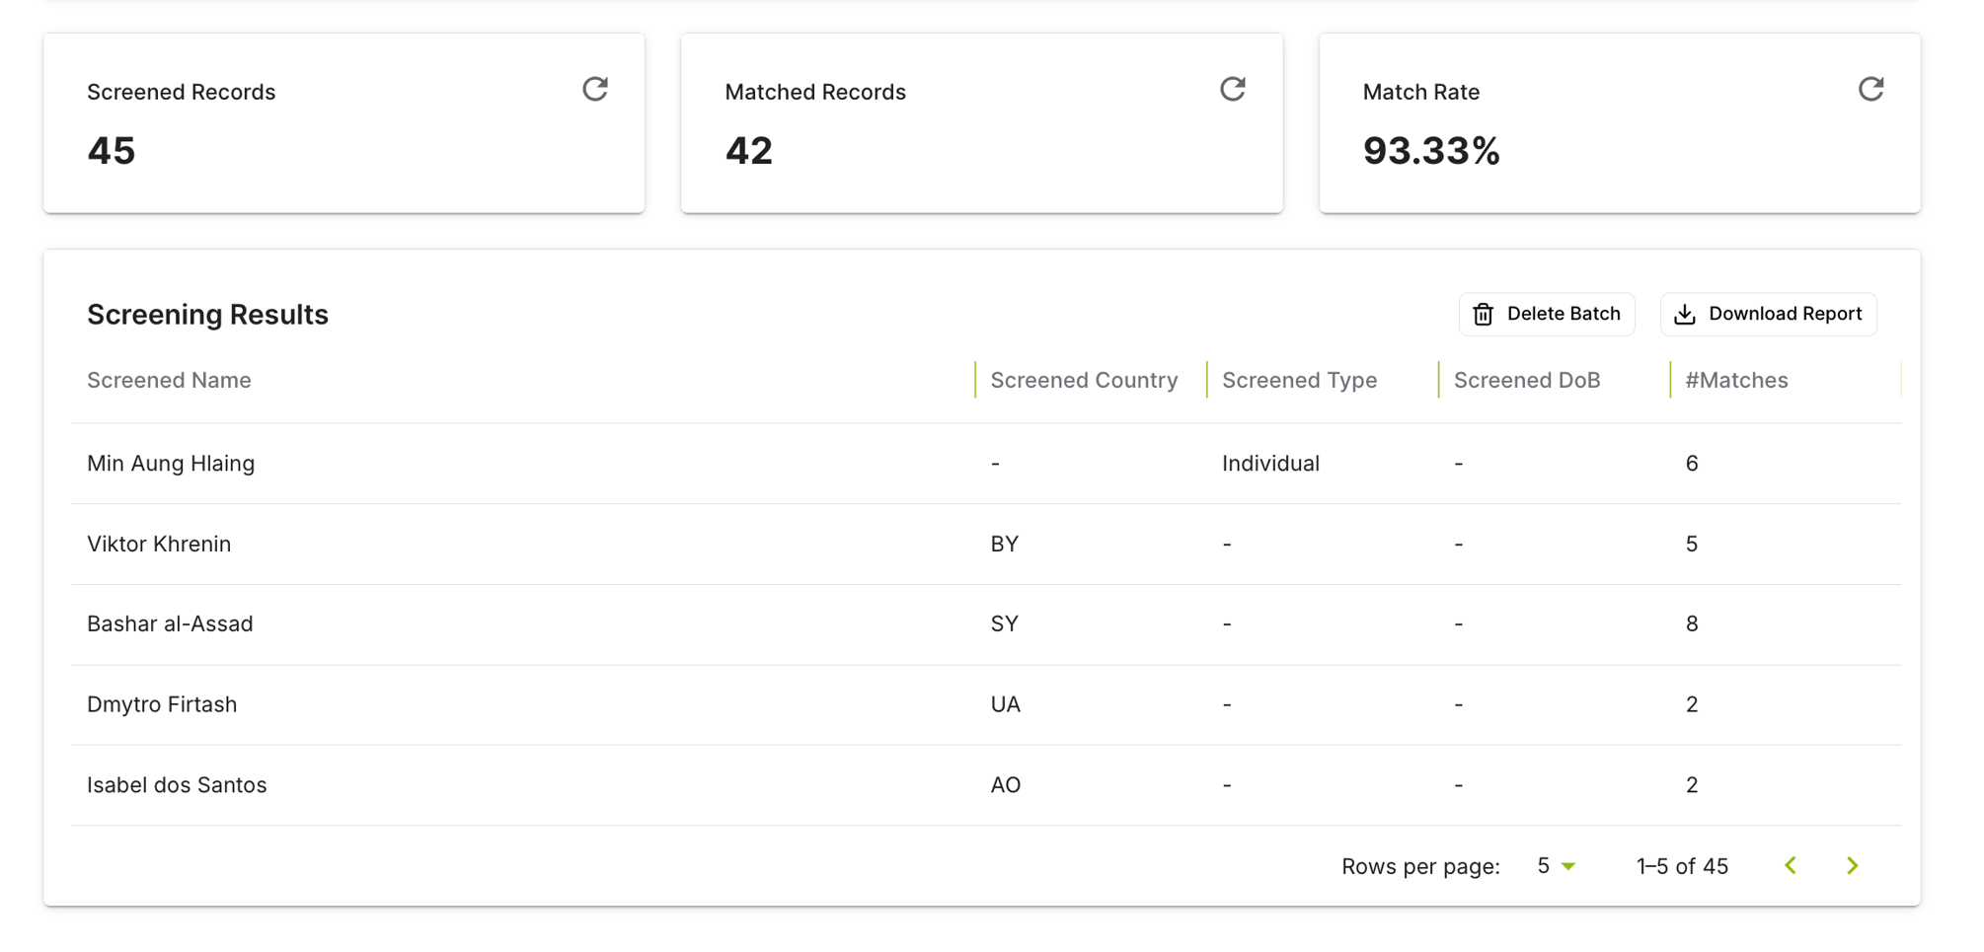Select the Viktor Khrenin result row
The width and height of the screenshot is (1984, 952).
tap(159, 545)
